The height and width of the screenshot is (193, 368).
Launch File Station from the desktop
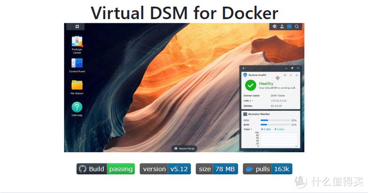(x=77, y=87)
